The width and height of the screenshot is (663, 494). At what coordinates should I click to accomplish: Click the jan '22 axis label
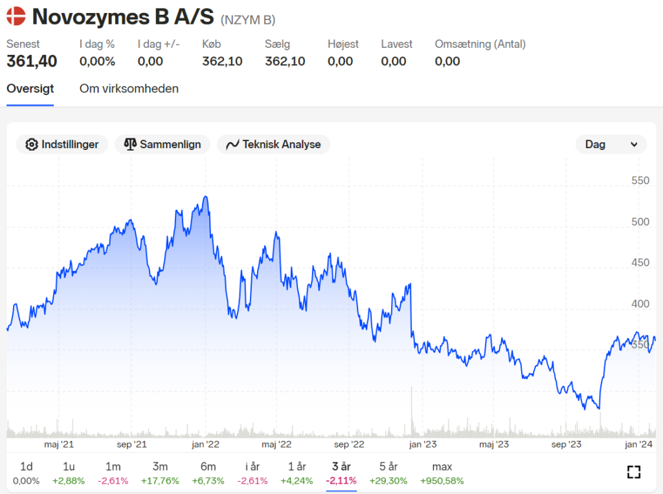pos(205,444)
